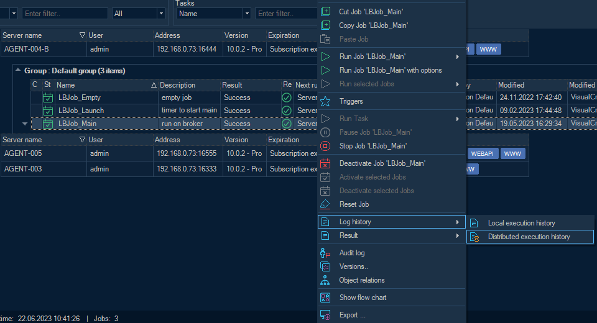Click the WEBAPI button for AGENT-005
This screenshot has height=323, width=597.
click(x=483, y=153)
